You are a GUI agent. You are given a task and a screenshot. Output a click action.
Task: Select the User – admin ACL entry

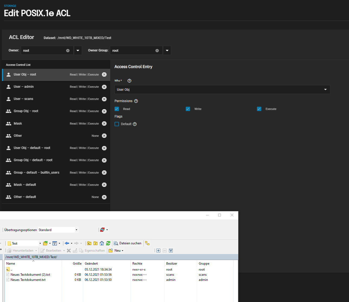[x=56, y=87]
